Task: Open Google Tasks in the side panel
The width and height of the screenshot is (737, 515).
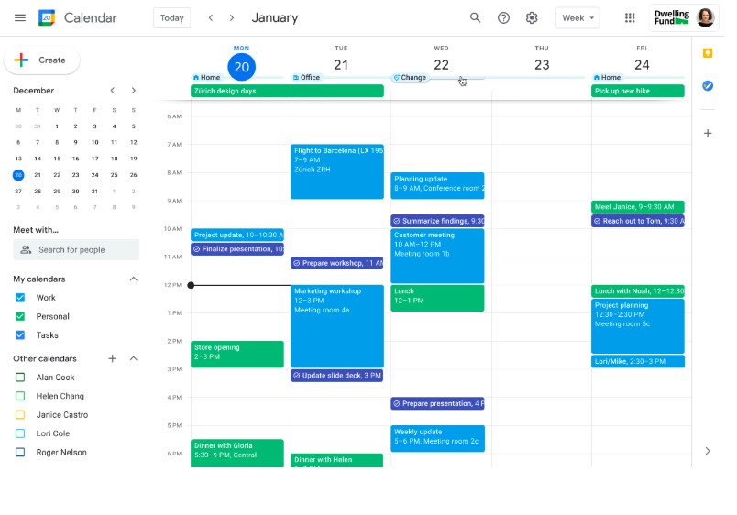Action: coord(708,85)
